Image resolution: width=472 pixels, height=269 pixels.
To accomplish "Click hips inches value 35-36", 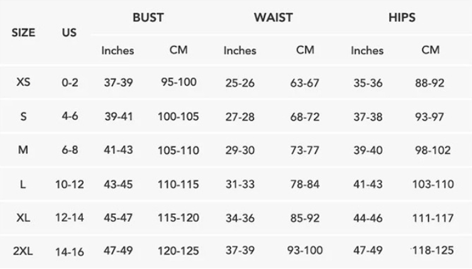I will tap(367, 82).
